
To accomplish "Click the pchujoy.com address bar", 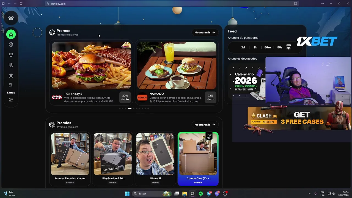I will pos(172,4).
